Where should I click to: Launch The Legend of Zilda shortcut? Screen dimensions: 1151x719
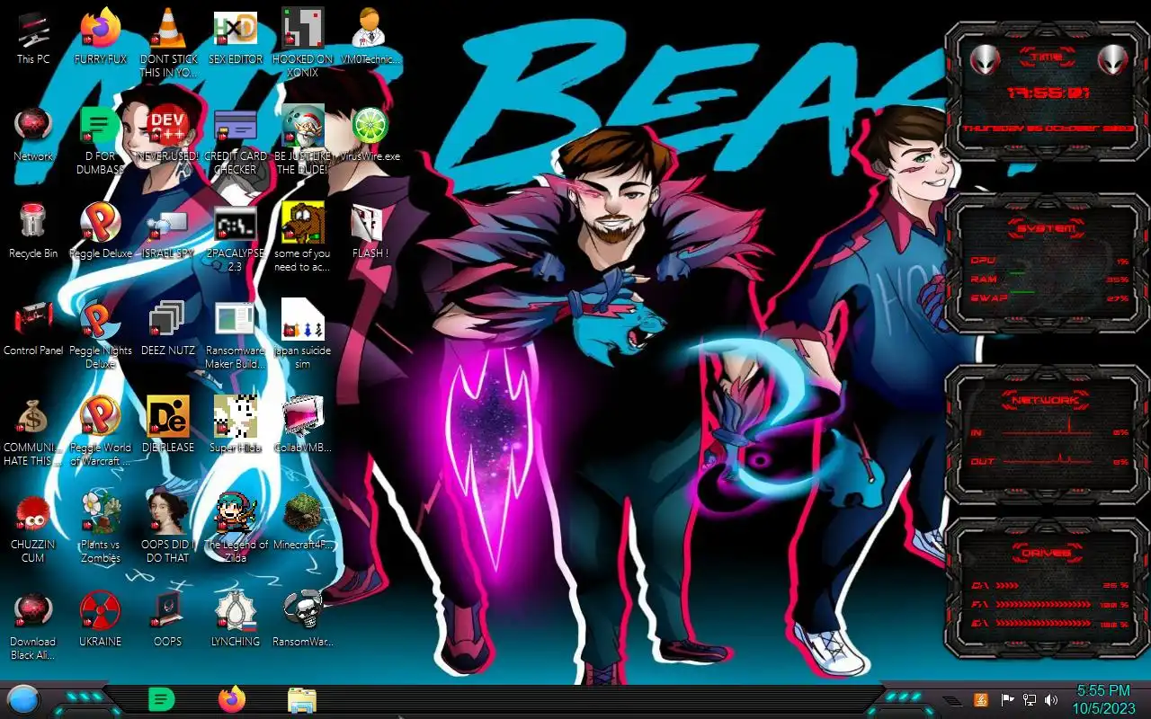[236, 529]
